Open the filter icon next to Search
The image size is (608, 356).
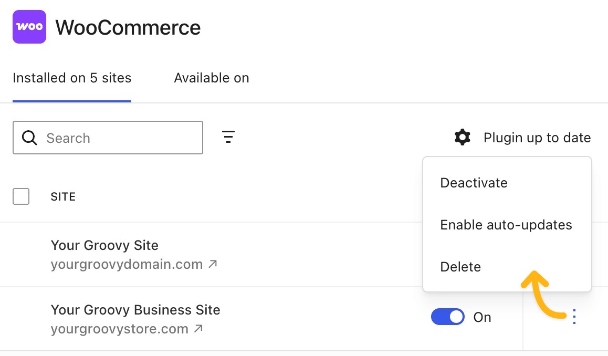tap(228, 137)
